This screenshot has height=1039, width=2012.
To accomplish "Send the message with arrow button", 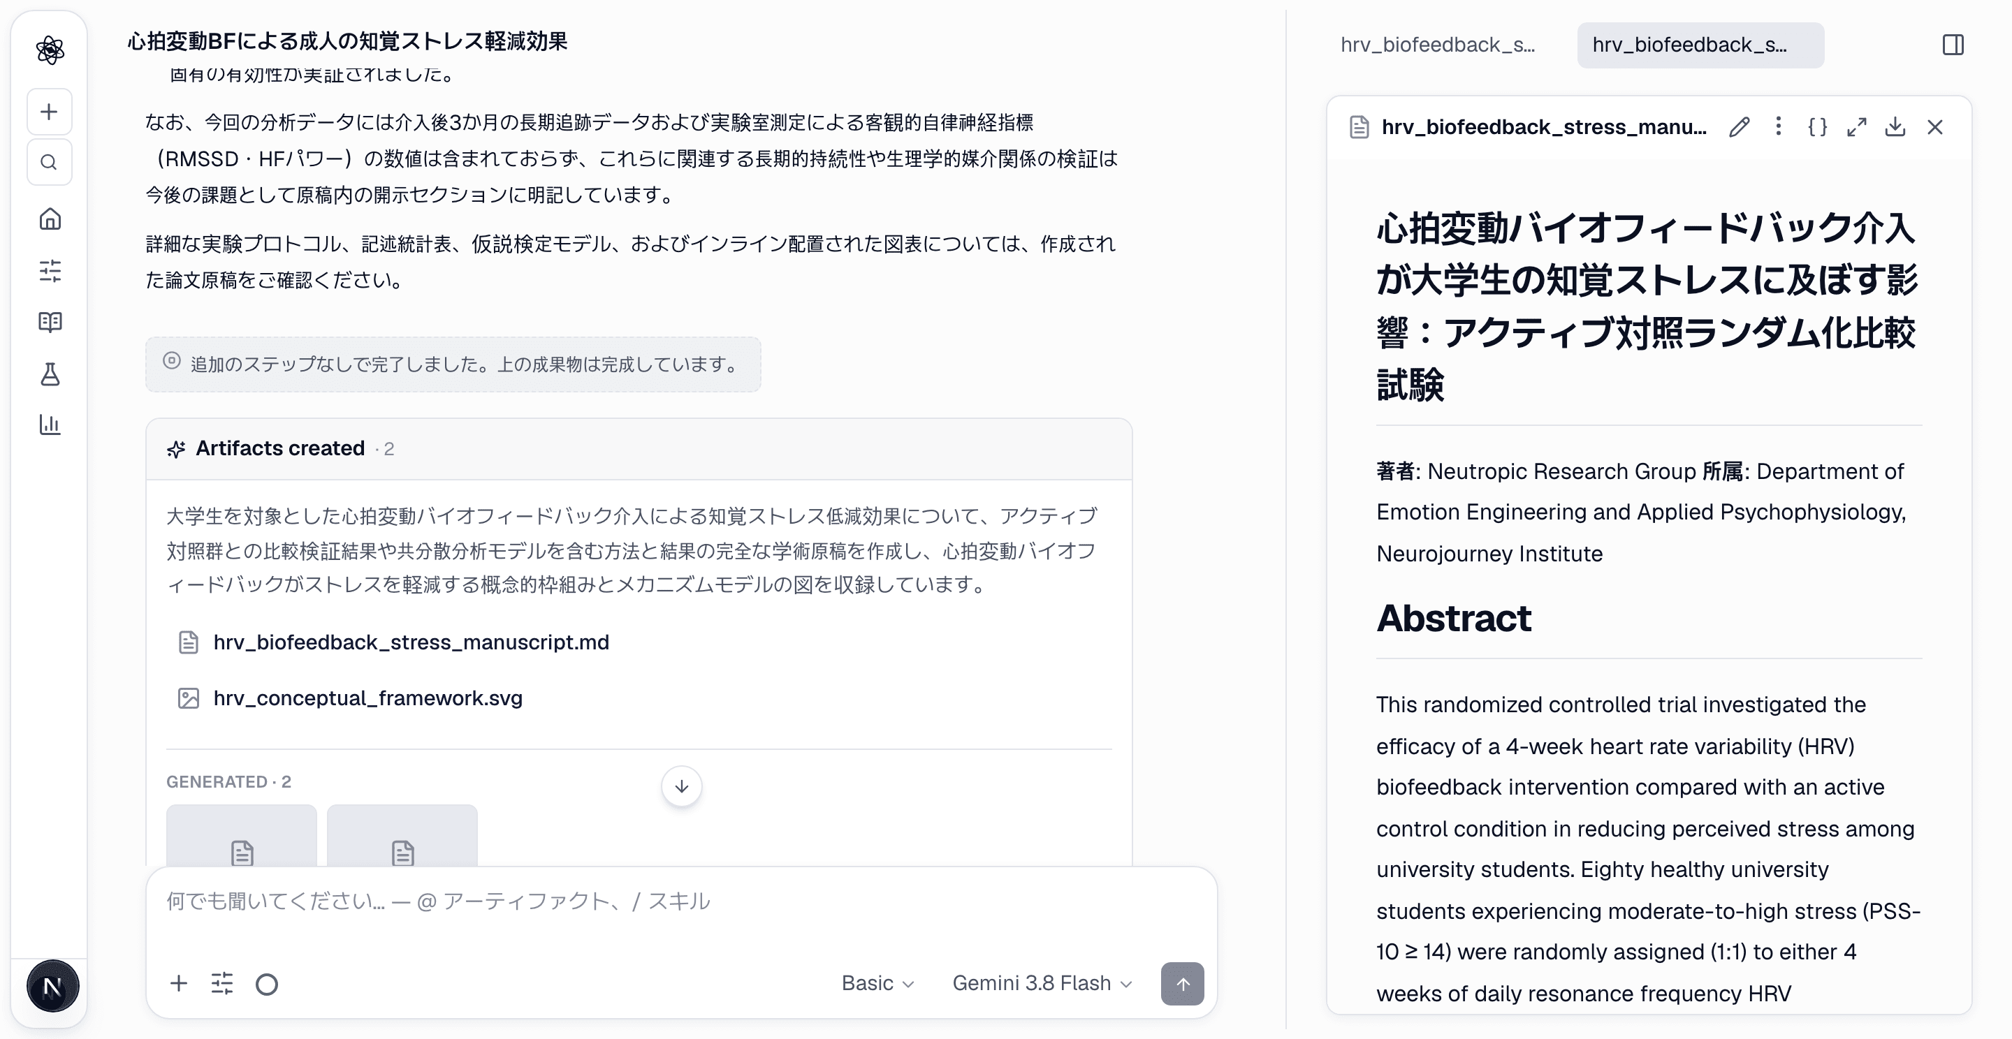I will 1182,984.
